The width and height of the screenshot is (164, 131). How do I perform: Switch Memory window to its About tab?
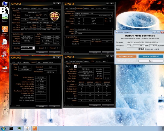[51, 62]
